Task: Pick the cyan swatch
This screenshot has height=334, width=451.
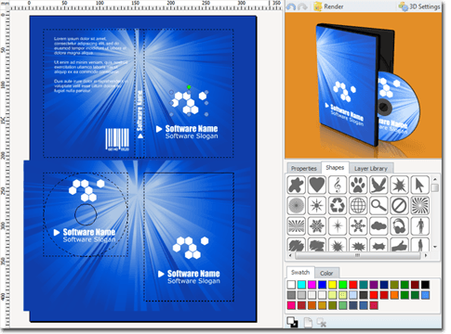Action: pos(301,285)
